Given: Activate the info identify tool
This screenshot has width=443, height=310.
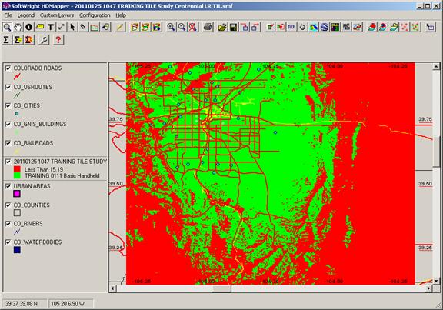Looking at the screenshot, I should 28,27.
